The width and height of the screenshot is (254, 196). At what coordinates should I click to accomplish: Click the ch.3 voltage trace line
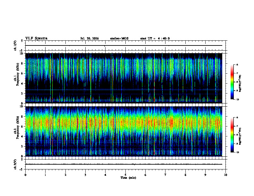pyautogui.click(x=124, y=164)
